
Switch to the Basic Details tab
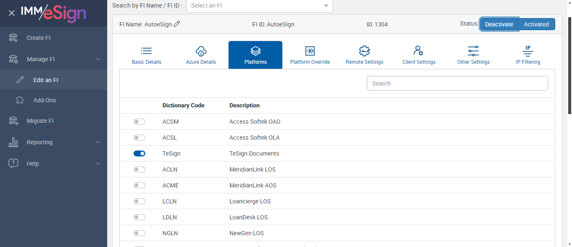tap(147, 55)
